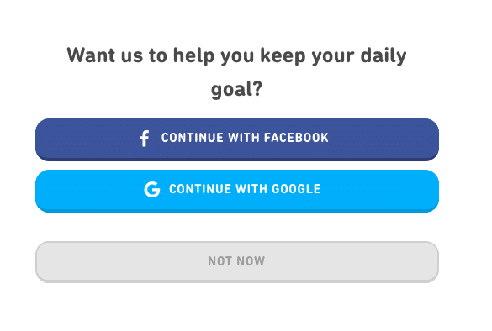Sign in using the dark blue Facebook button
This screenshot has width=492, height=331.
[237, 139]
